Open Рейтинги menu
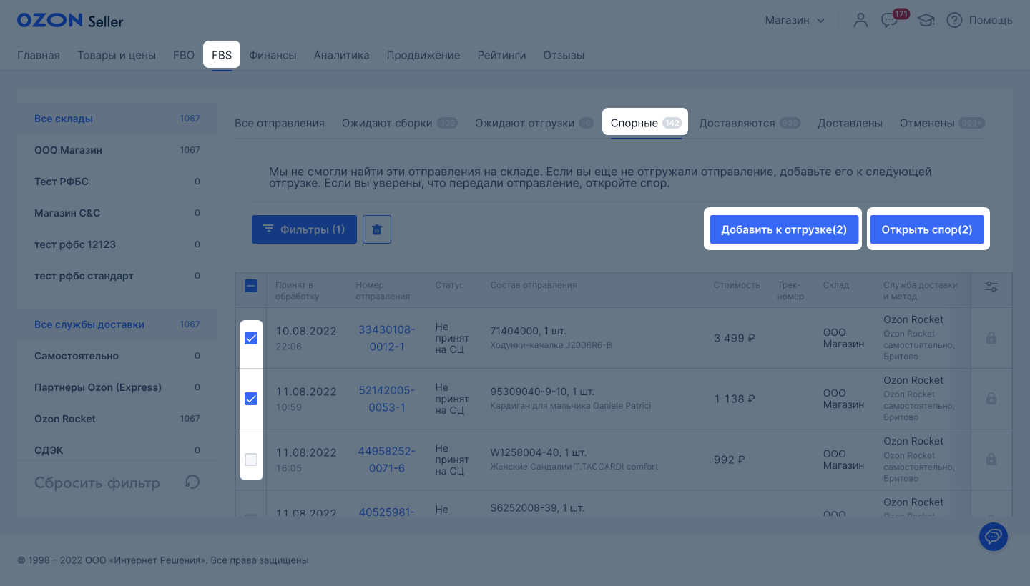Viewport: 1030px width, 586px height. coord(501,55)
